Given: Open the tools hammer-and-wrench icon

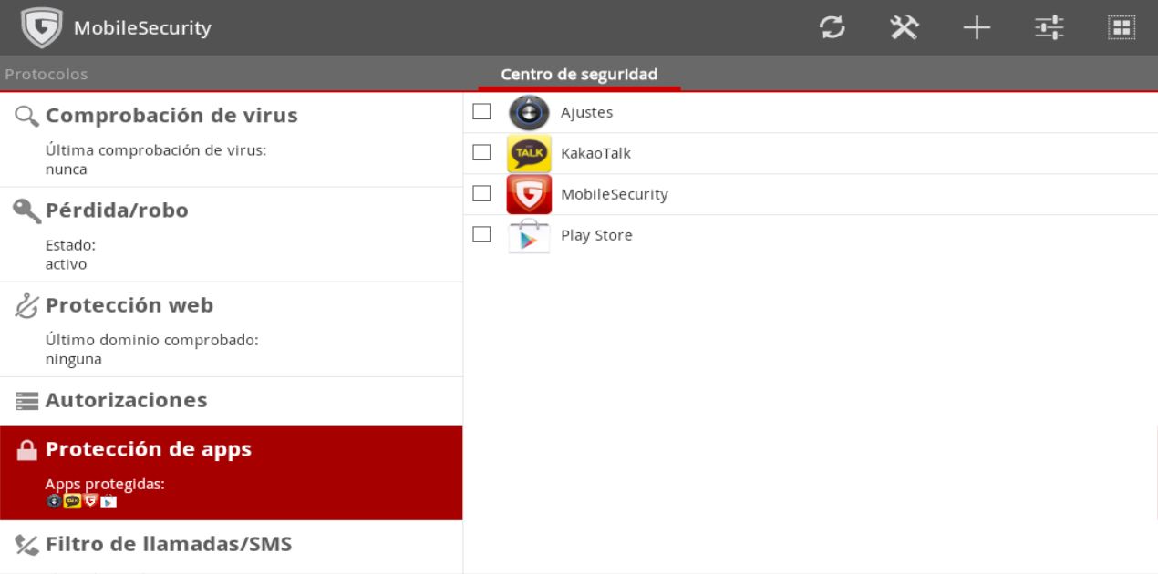Looking at the screenshot, I should click(x=904, y=28).
